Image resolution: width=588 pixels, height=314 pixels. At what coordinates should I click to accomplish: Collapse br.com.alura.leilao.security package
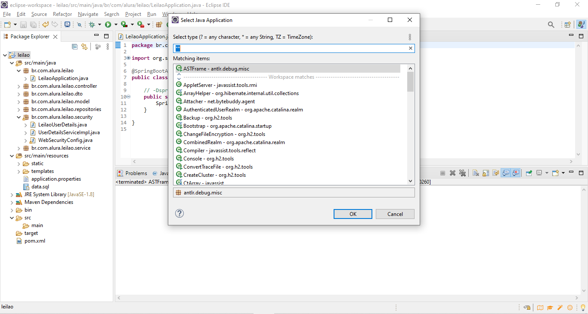19,117
